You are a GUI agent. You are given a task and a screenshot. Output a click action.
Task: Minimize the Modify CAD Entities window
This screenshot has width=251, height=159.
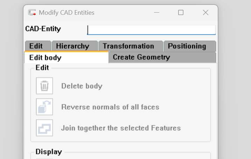click(x=156, y=13)
